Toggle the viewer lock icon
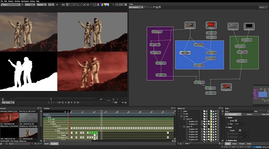The height and width of the screenshot is (149, 269). tap(3, 99)
